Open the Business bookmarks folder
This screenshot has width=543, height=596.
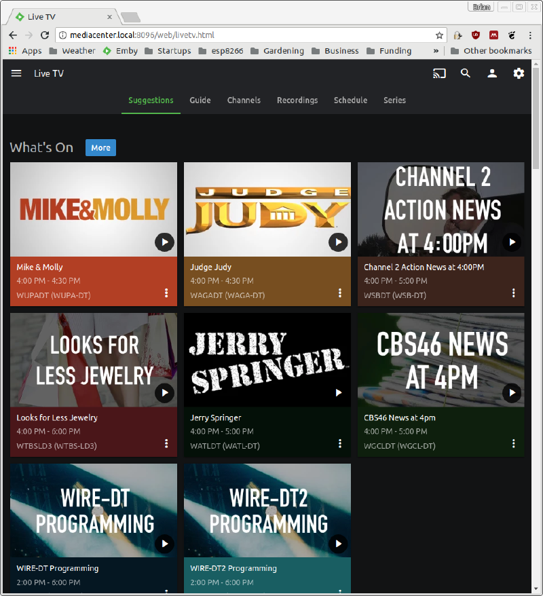pyautogui.click(x=335, y=50)
